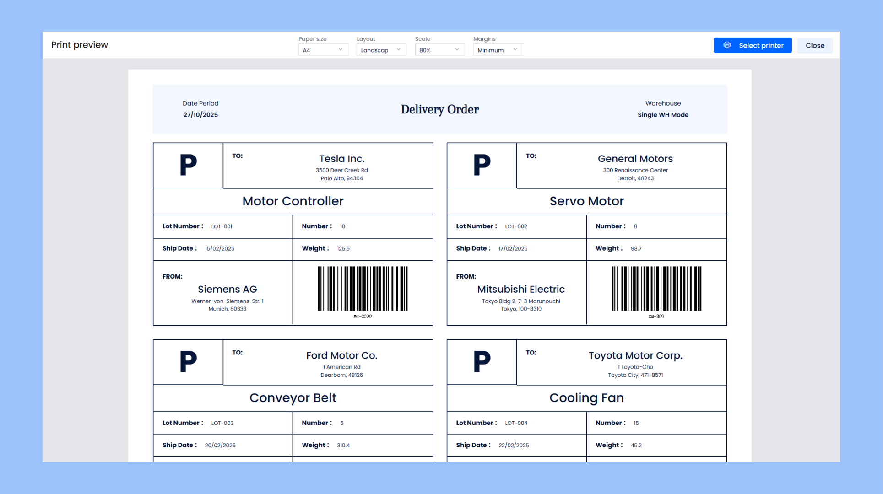The image size is (883, 494).
Task: Click the Servo Motor SM-300 barcode
Action: [656, 289]
